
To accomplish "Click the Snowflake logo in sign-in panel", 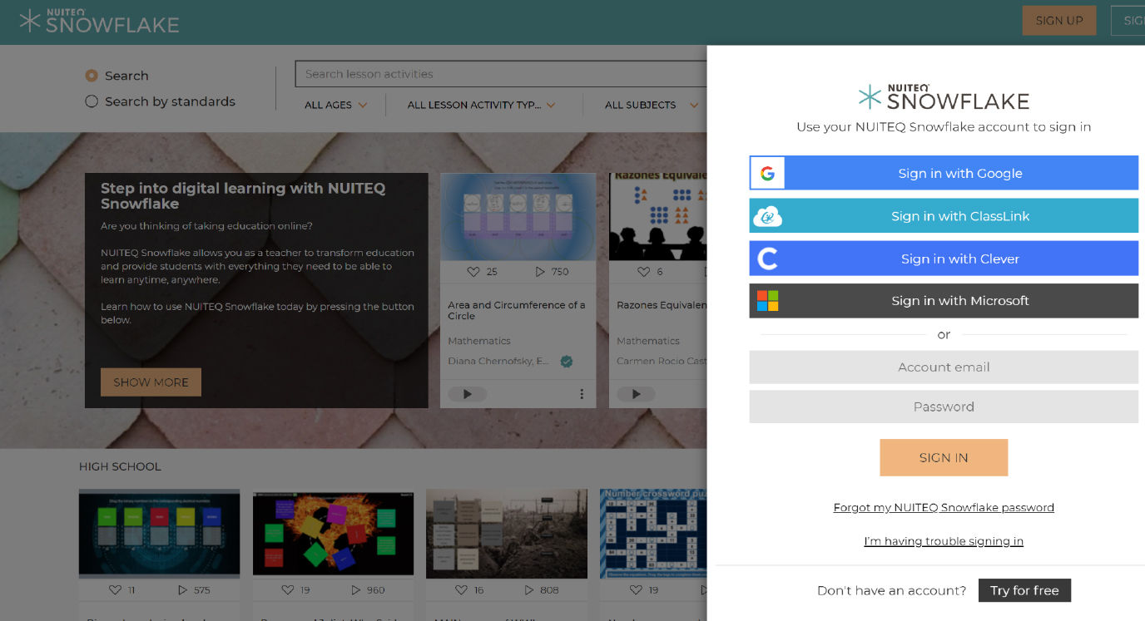I will pos(944,97).
